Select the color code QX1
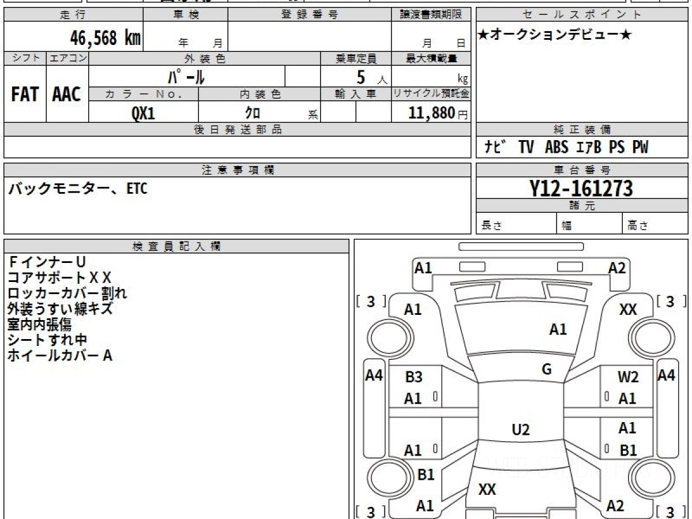Viewport: 692px width, 519px height. 143,112
